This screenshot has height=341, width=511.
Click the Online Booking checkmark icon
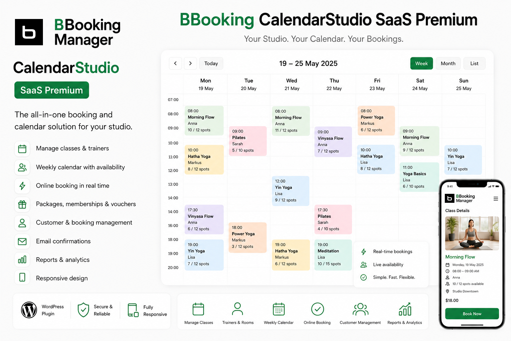[x=318, y=309]
